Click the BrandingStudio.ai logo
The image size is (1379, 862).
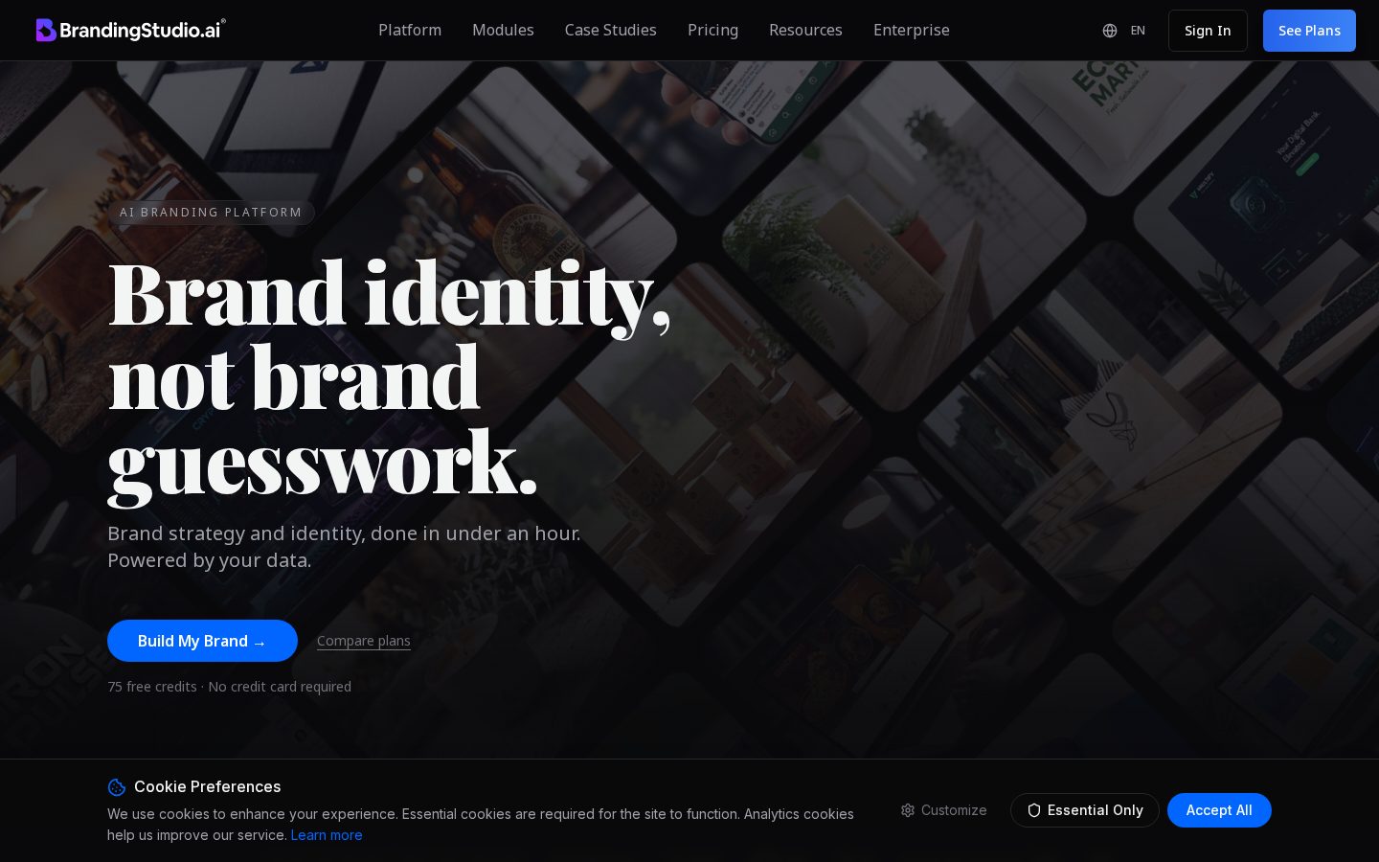[131, 30]
